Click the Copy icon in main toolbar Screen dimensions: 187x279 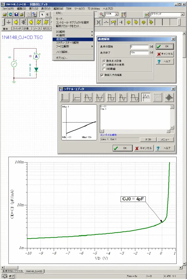coord(28,14)
